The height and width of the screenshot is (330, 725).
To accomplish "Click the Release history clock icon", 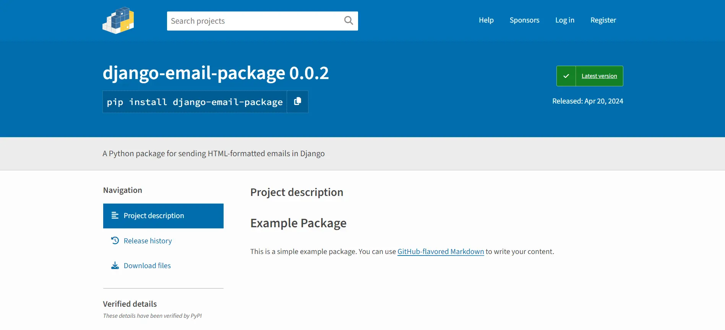I will (x=115, y=241).
